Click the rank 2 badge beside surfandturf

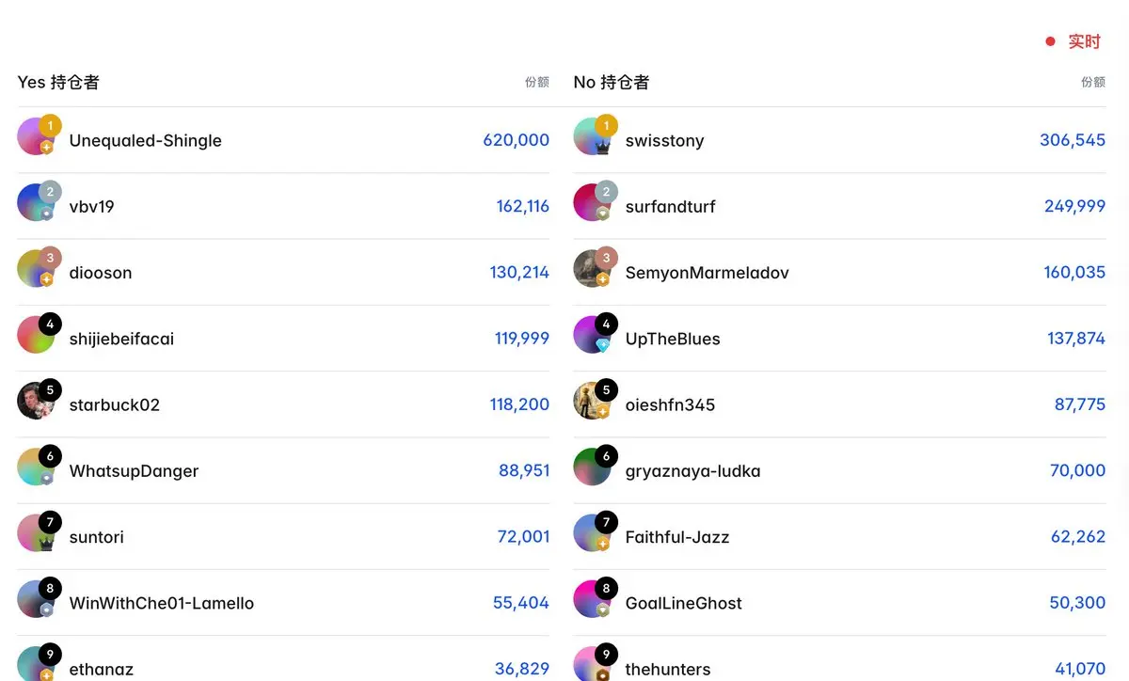click(607, 192)
